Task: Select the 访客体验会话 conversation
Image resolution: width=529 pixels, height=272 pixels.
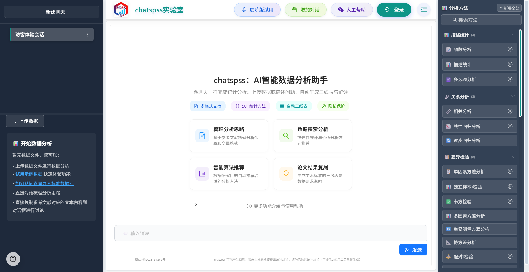Action: pyautogui.click(x=52, y=34)
